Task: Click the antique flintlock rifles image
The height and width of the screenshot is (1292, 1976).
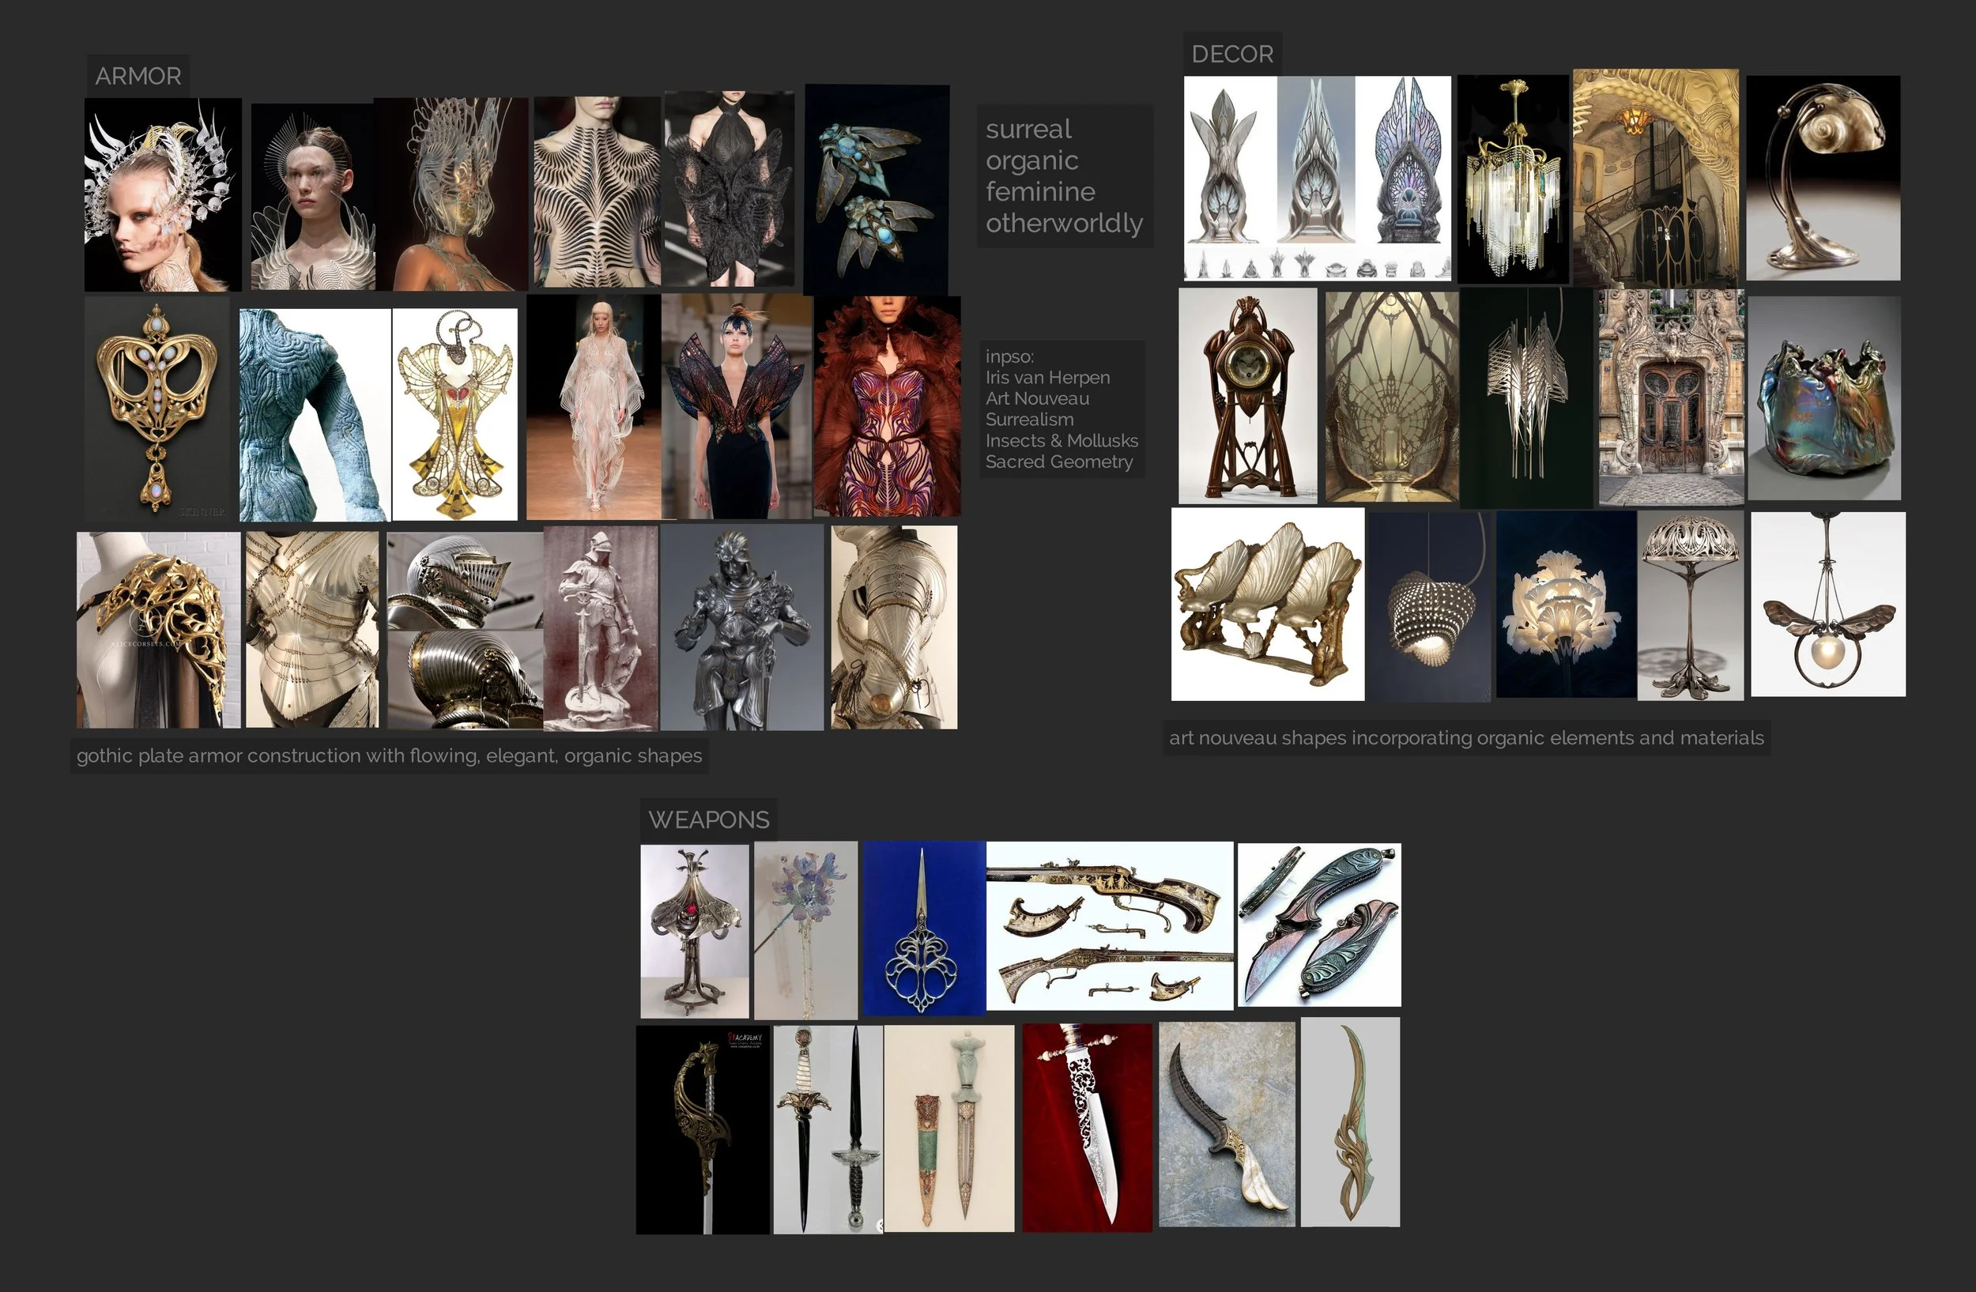Action: [x=1109, y=926]
